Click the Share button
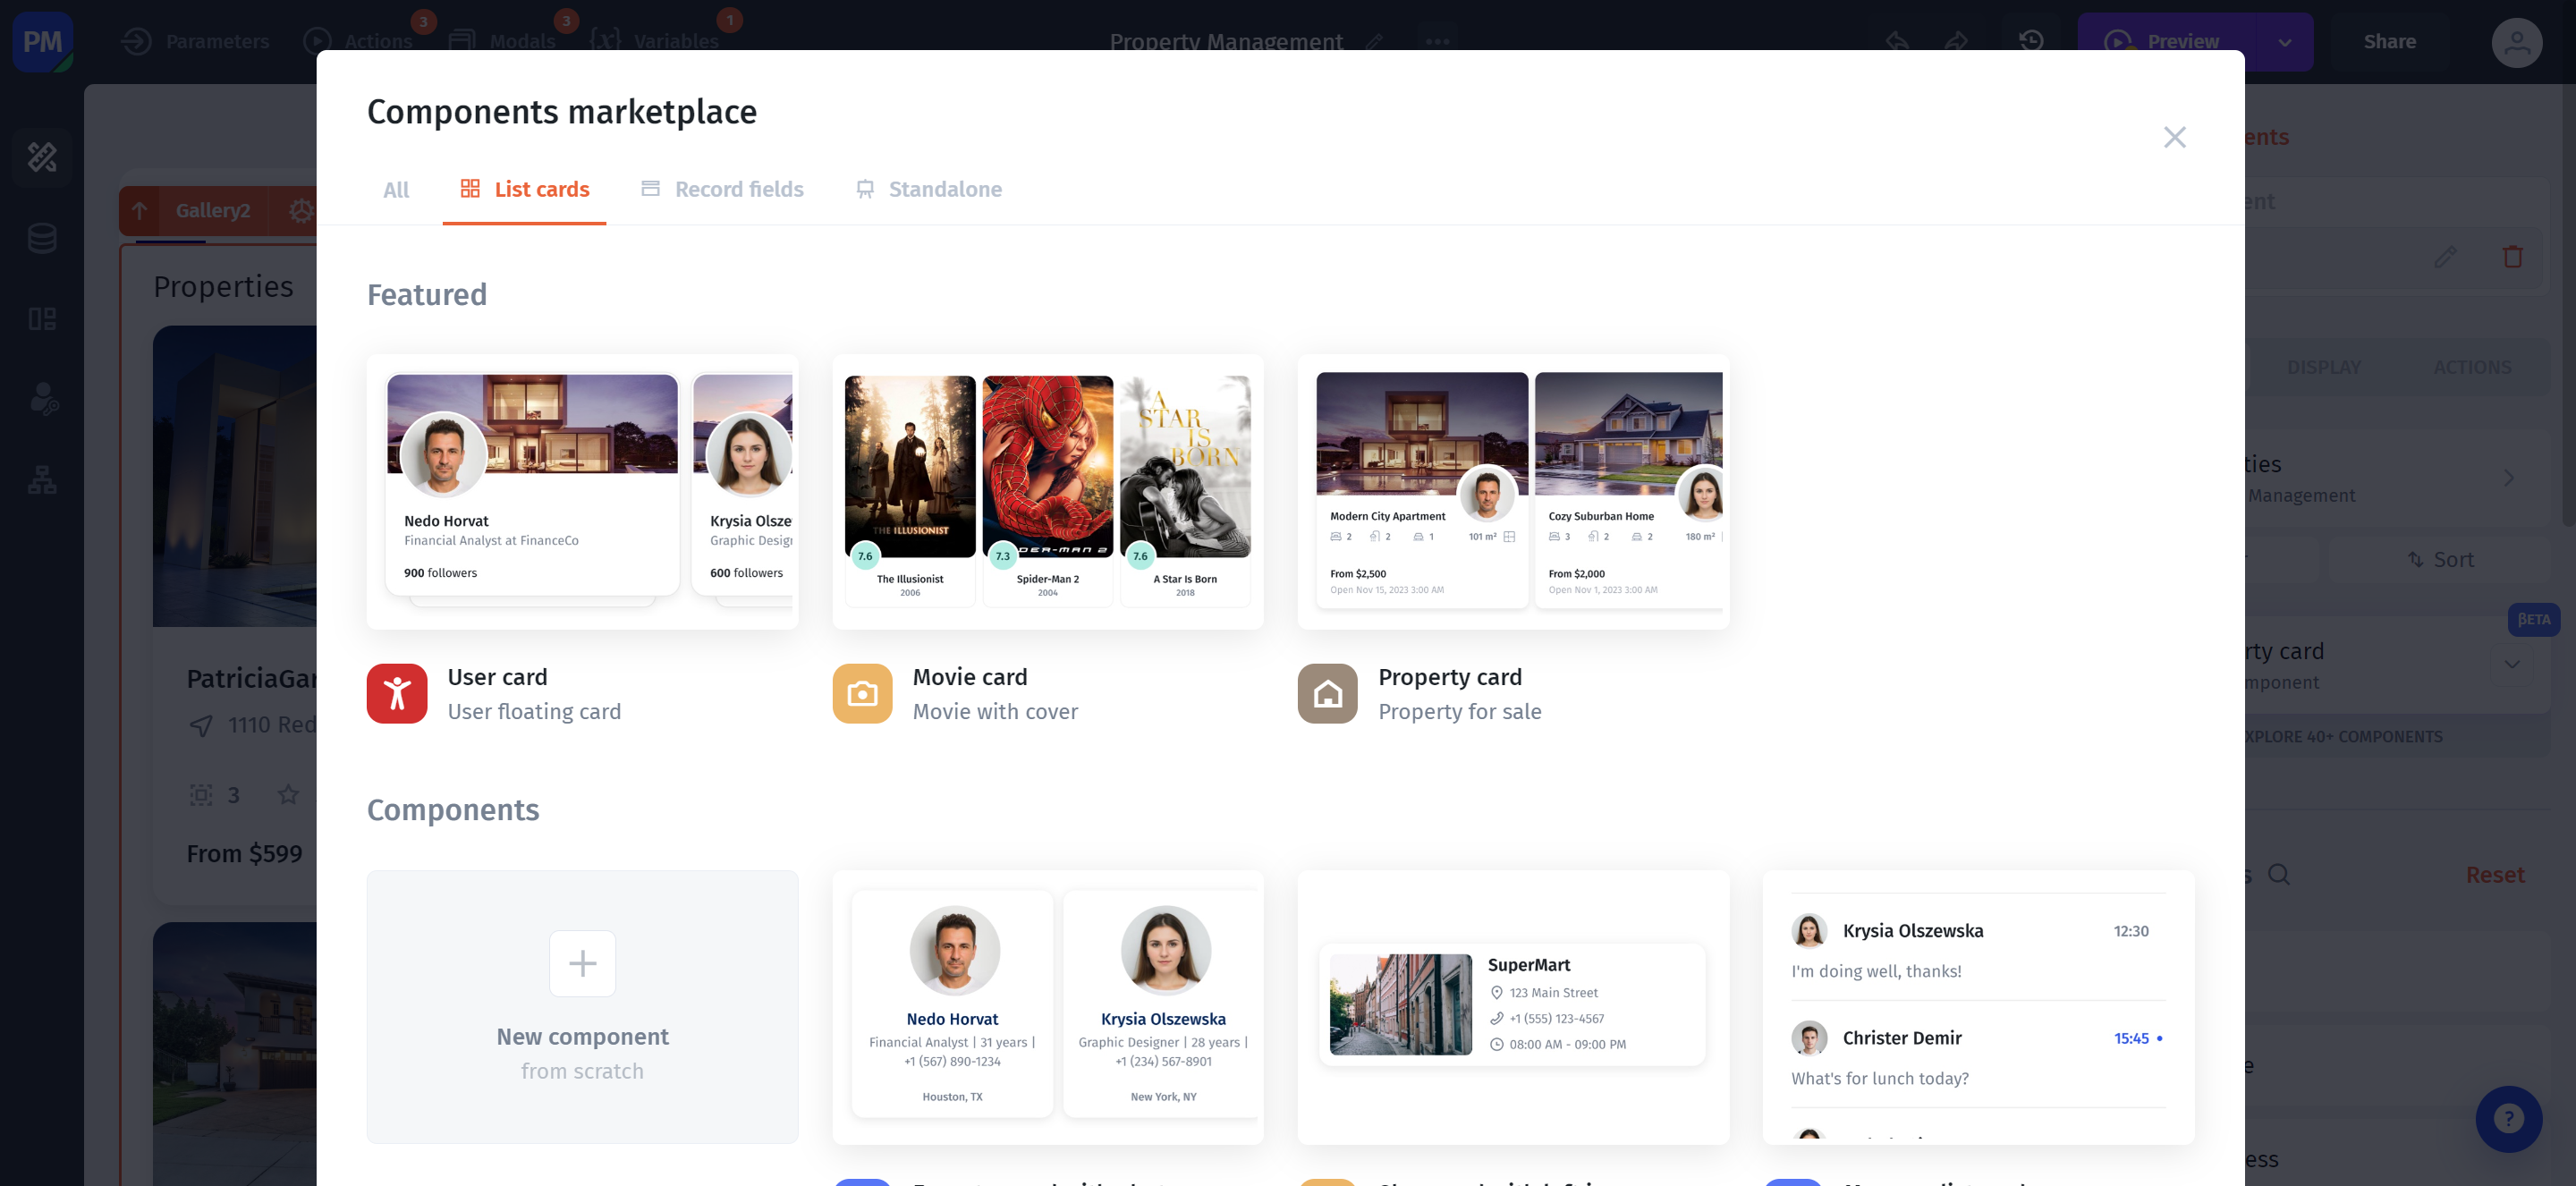Screen dimensions: 2576x1186 click(2389, 41)
